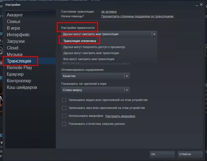Confirm settings with the OK button

[x=162, y=154]
